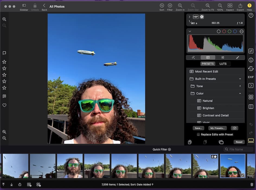Click the heart favorite icon

tap(4, 105)
